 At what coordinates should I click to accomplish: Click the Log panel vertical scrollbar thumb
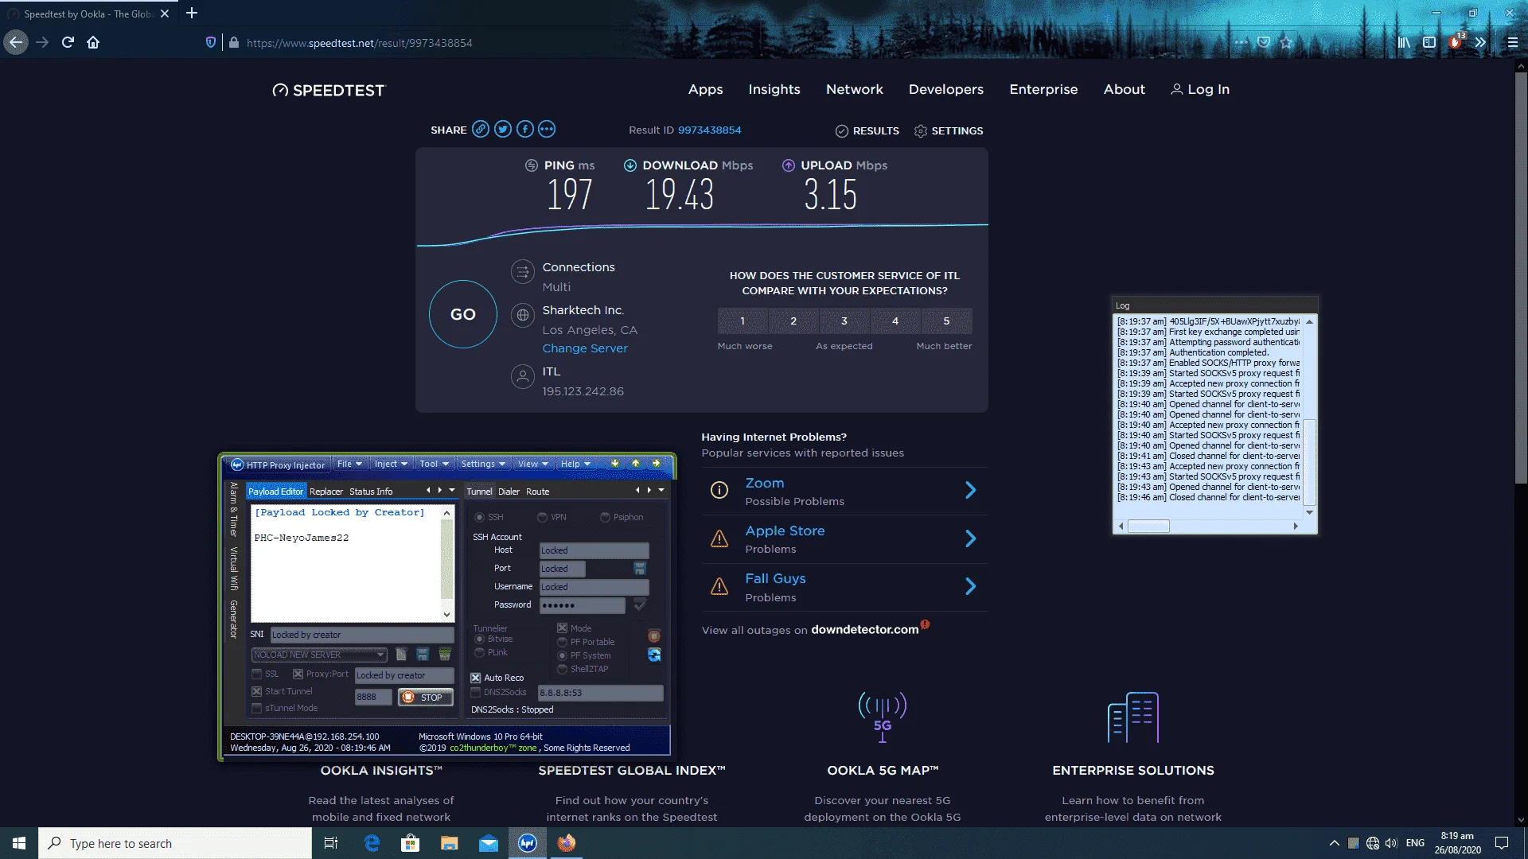[1309, 461]
